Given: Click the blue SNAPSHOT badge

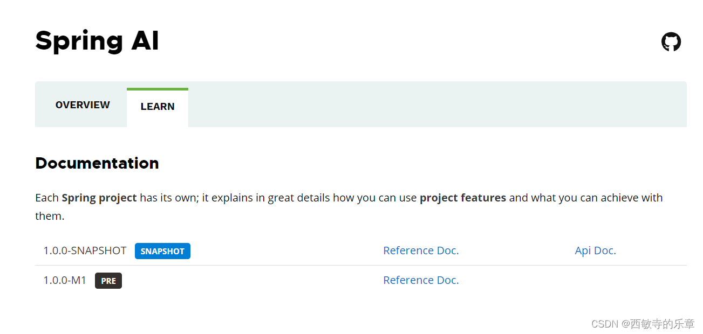Looking at the screenshot, I should 162,251.
